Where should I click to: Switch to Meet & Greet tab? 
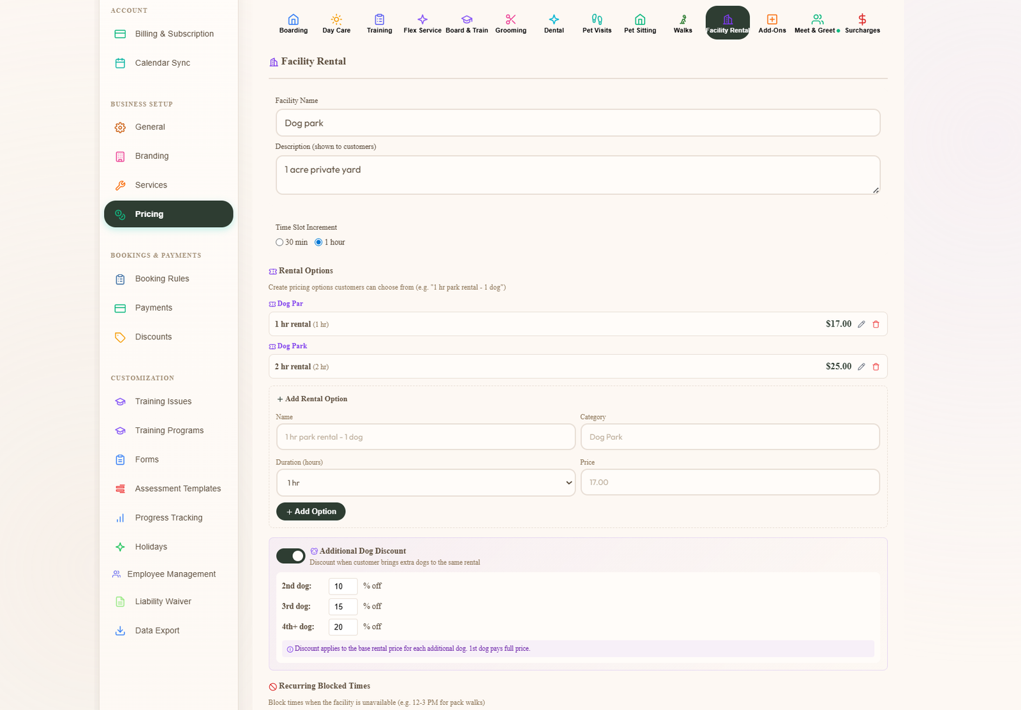click(817, 23)
